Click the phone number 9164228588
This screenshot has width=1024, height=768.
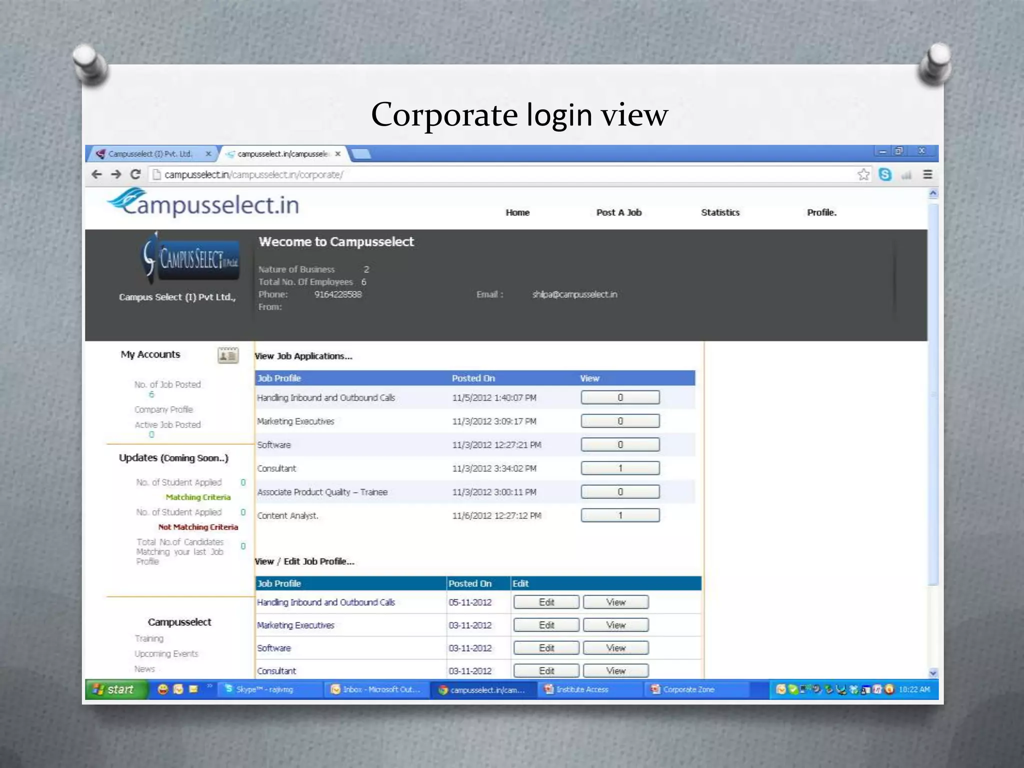click(x=338, y=294)
